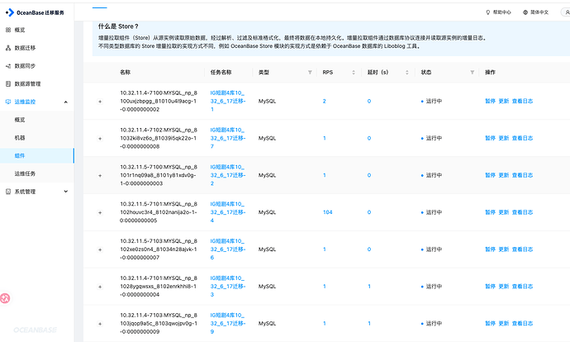Open 数据源管理 menu item
This screenshot has width=570, height=342.
point(27,84)
